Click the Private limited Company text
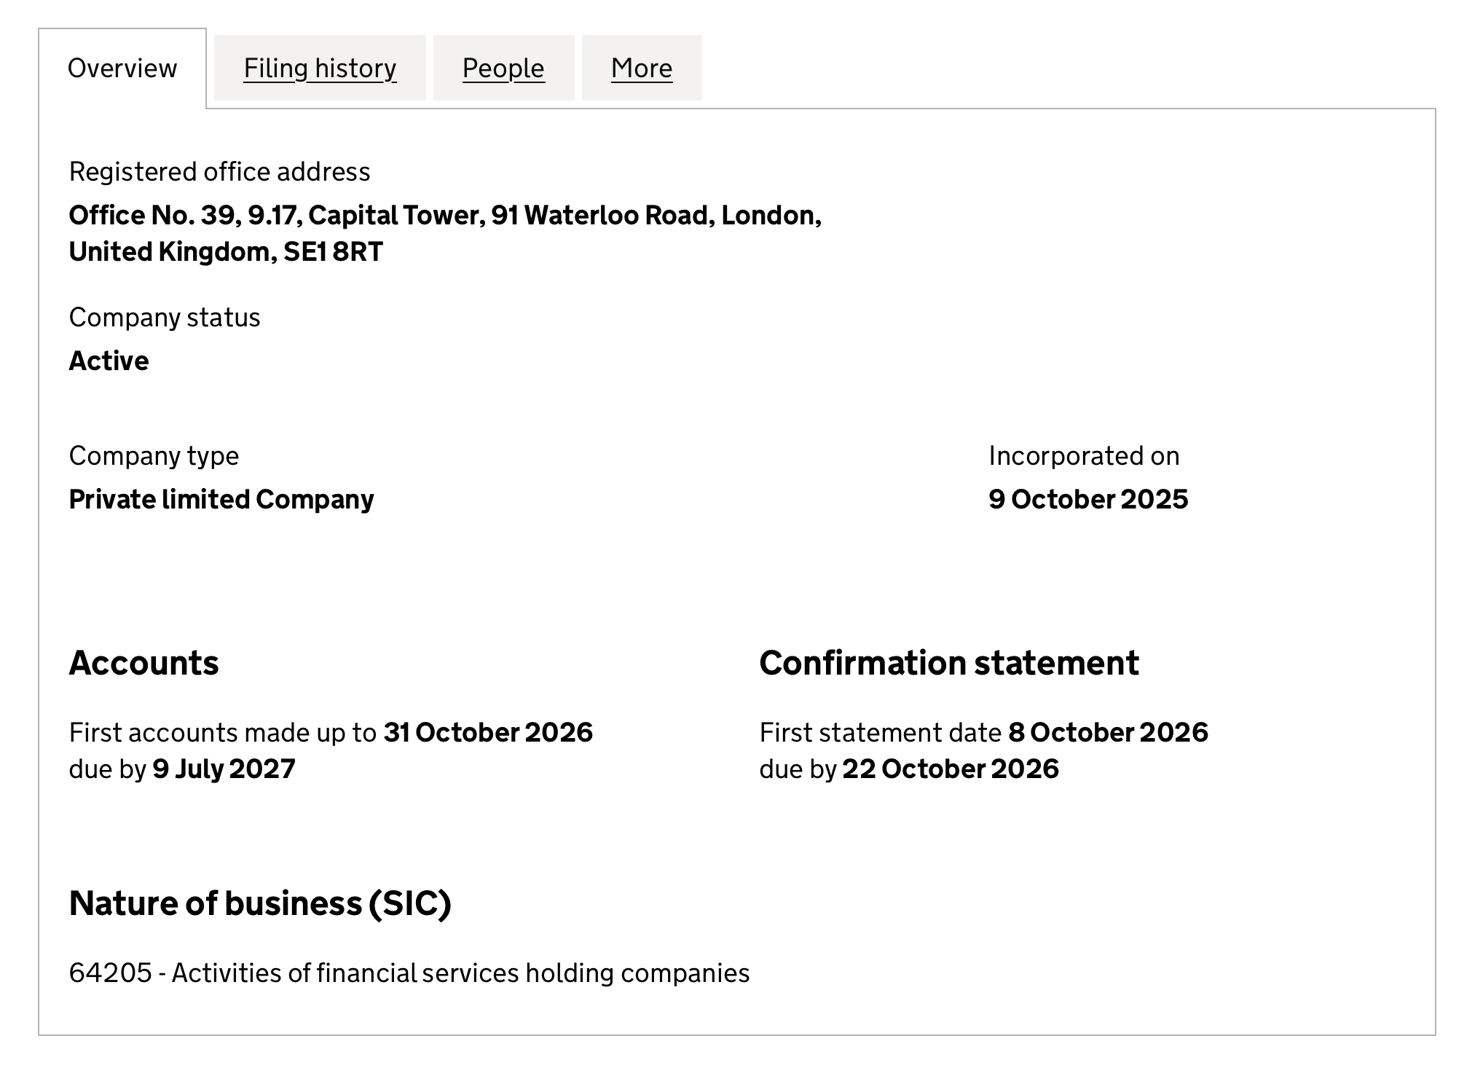 tap(221, 500)
